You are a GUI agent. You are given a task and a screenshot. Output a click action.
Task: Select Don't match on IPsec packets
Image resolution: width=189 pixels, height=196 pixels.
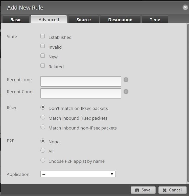(x=43, y=107)
